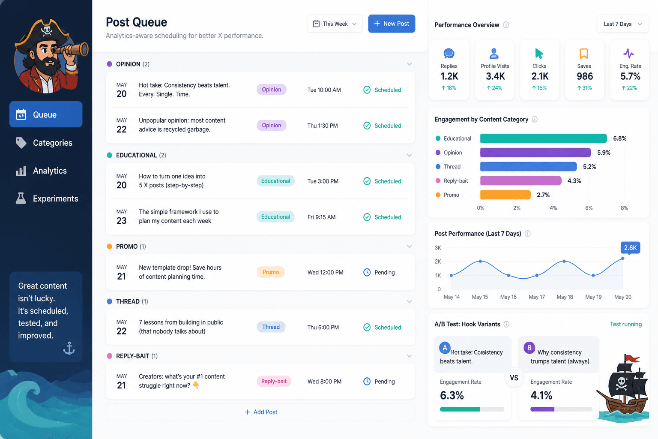Click the Thread engagement bar
Screen dimensions: 658x439
tap(529, 167)
